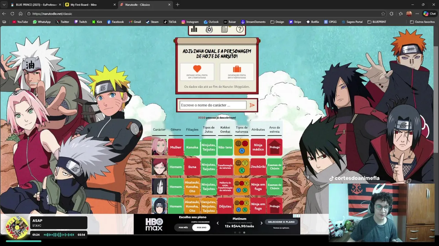This screenshot has width=439, height=246.
Task: Expand the Sagres Portal bookmarks folder
Action: [x=352, y=22]
